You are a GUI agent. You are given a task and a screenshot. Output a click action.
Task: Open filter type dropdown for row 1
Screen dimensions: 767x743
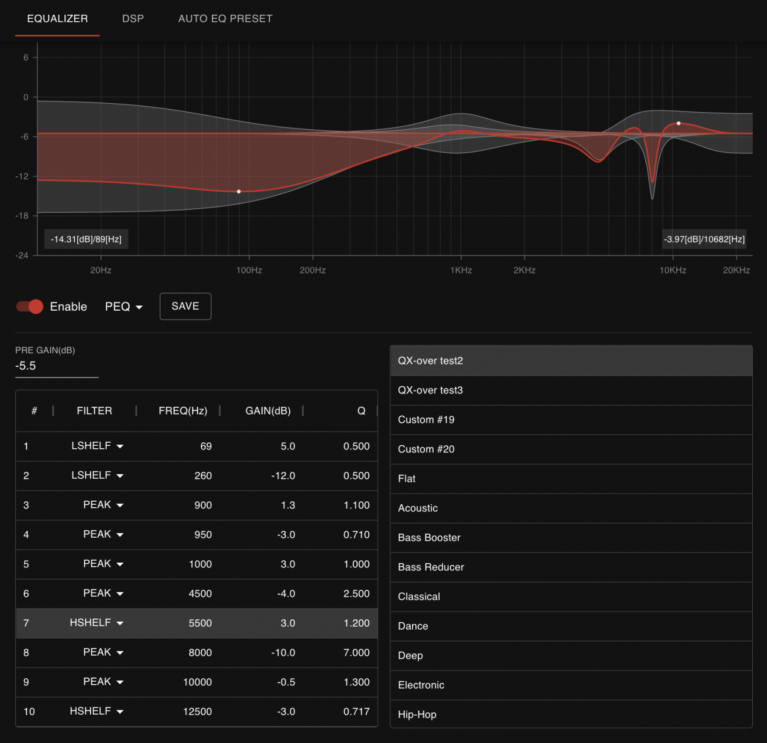click(97, 446)
